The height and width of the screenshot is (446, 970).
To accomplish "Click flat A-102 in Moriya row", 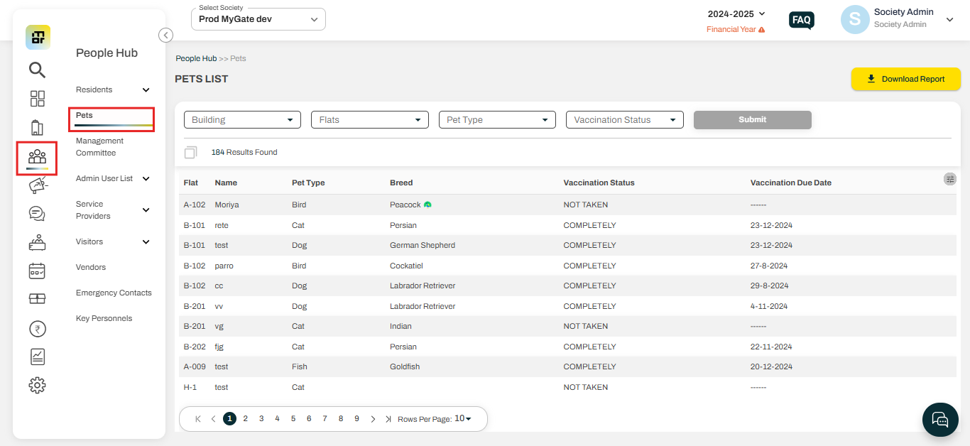I will (x=195, y=205).
